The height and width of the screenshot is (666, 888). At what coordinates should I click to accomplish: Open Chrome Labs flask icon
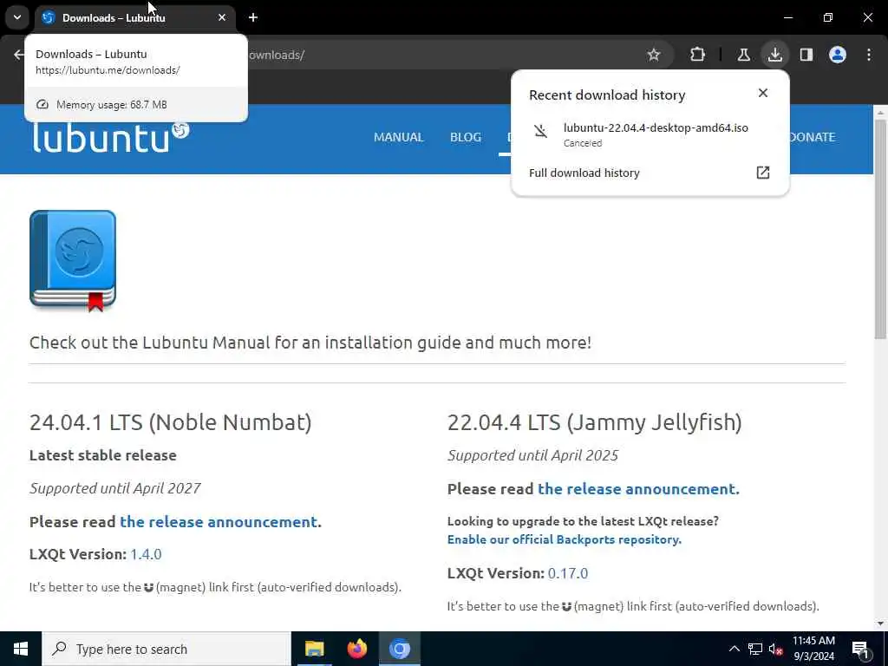point(743,55)
